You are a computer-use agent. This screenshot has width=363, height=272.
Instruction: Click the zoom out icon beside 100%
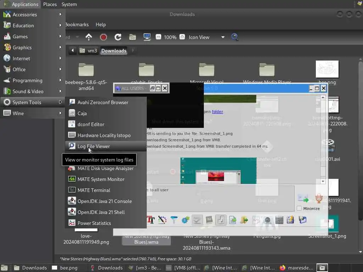click(158, 37)
